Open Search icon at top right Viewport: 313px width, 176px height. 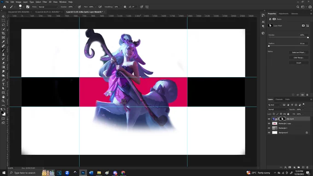coord(298,7)
